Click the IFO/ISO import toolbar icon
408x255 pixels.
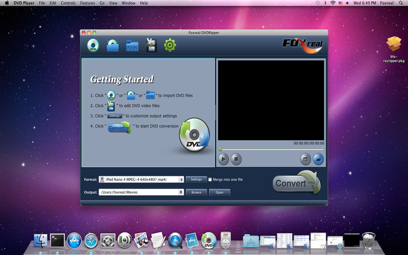(132, 46)
